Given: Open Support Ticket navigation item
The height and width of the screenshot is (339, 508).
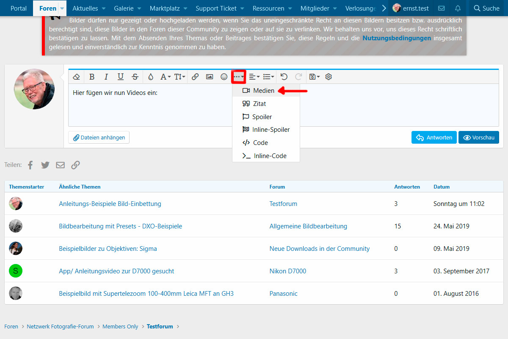Looking at the screenshot, I should pos(216,8).
